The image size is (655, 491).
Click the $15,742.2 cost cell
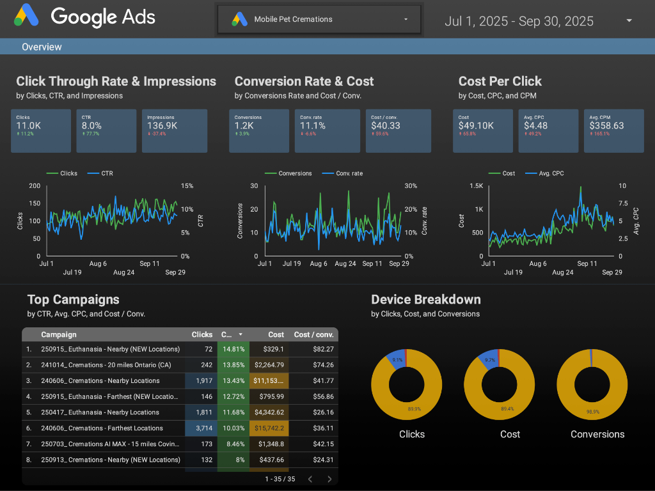coord(269,428)
